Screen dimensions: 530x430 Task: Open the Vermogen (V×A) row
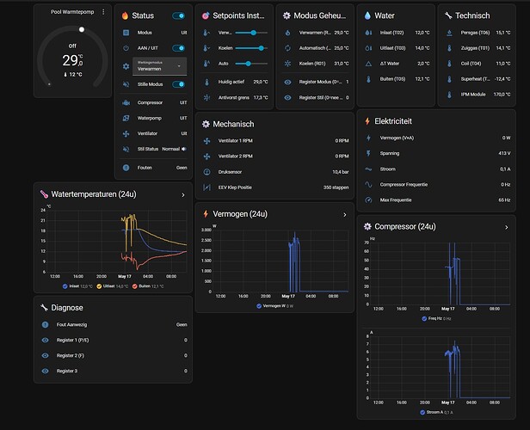[x=437, y=138]
